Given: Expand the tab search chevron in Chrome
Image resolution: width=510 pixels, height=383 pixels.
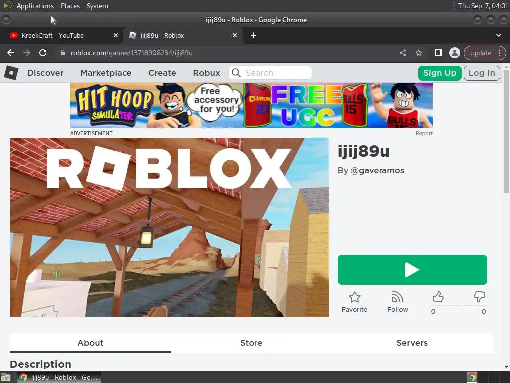Looking at the screenshot, I should tap(498, 35).
